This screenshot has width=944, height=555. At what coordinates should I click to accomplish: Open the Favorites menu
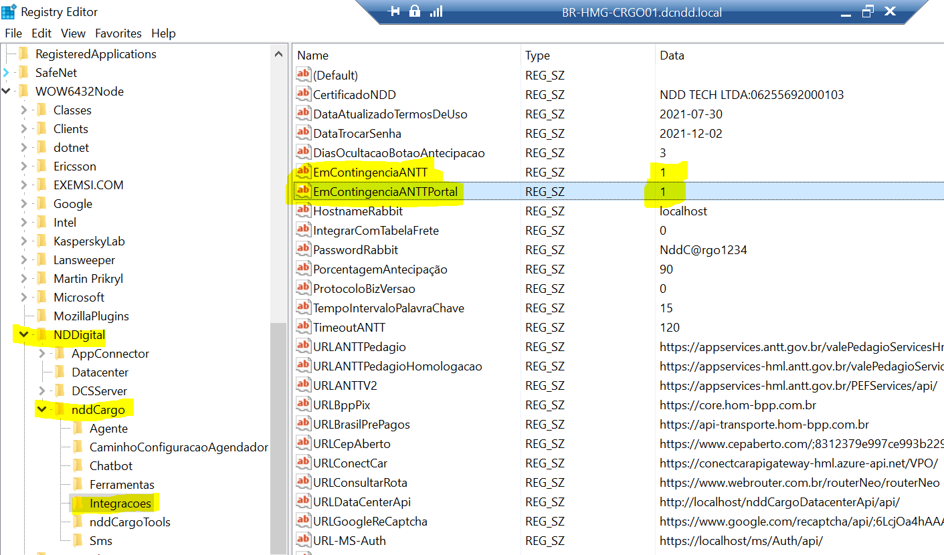click(118, 33)
